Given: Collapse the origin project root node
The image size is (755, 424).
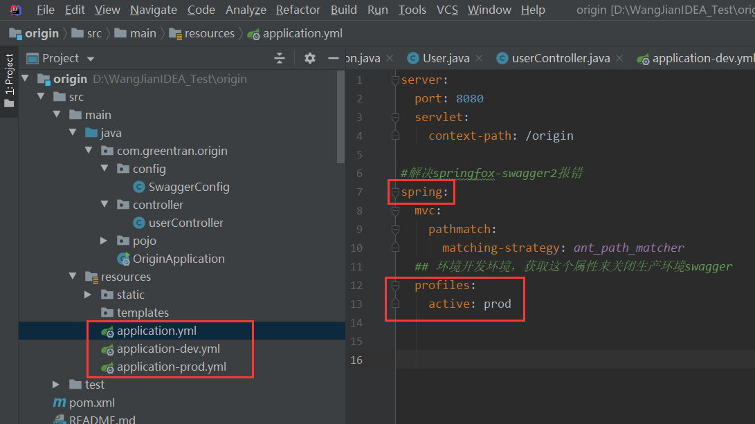Looking at the screenshot, I should pyautogui.click(x=26, y=78).
